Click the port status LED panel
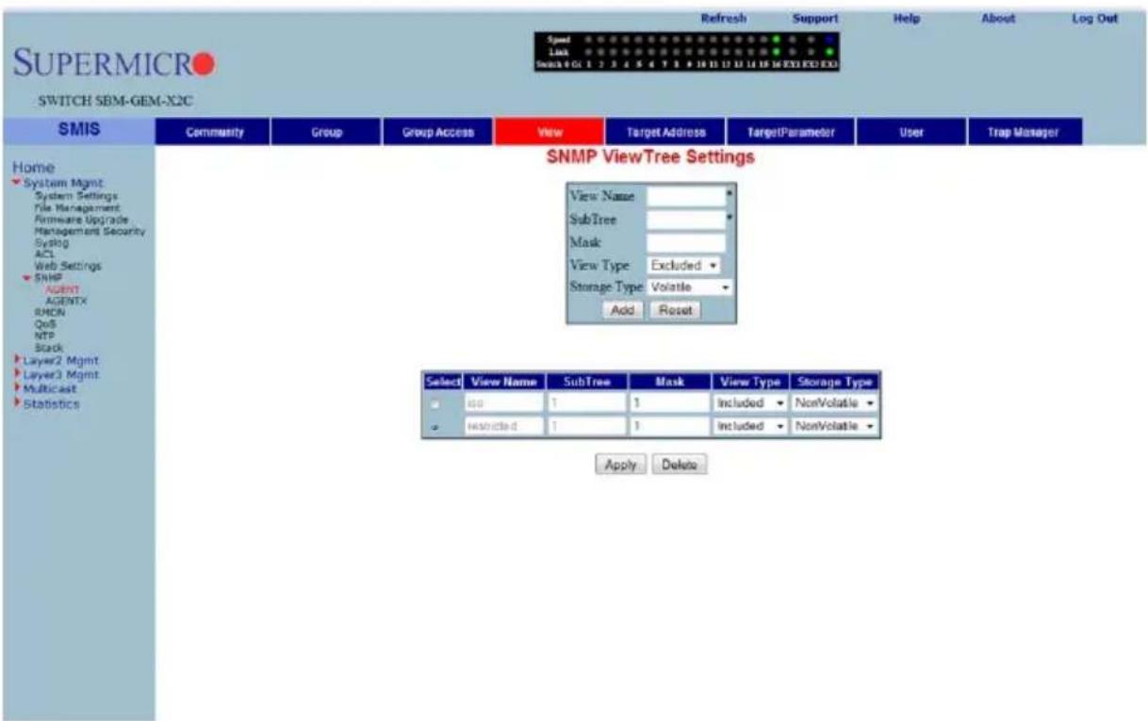The height and width of the screenshot is (721, 1148). [x=686, y=53]
